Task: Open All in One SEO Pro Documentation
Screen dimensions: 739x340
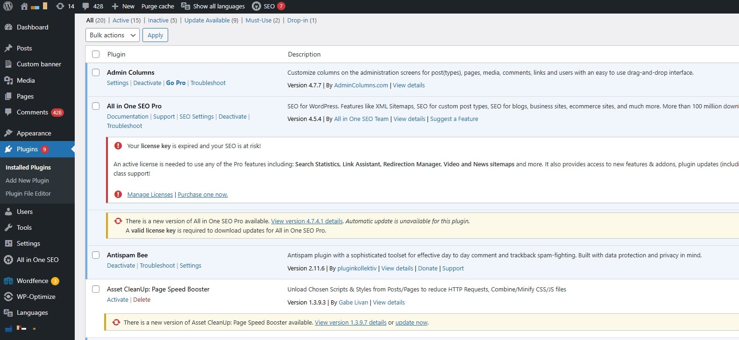Action: click(x=128, y=116)
